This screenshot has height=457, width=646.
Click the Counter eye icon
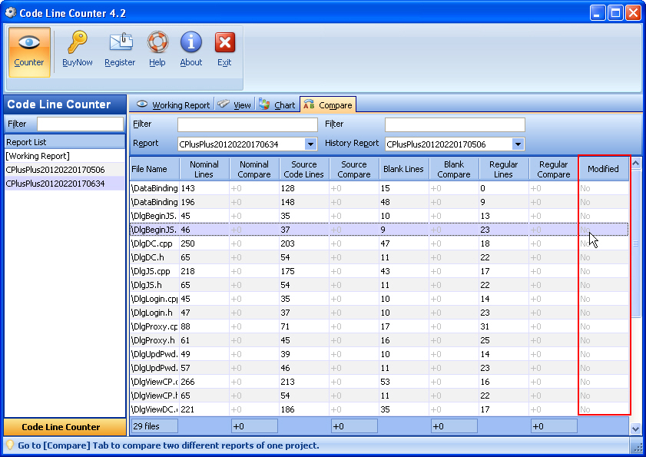29,44
